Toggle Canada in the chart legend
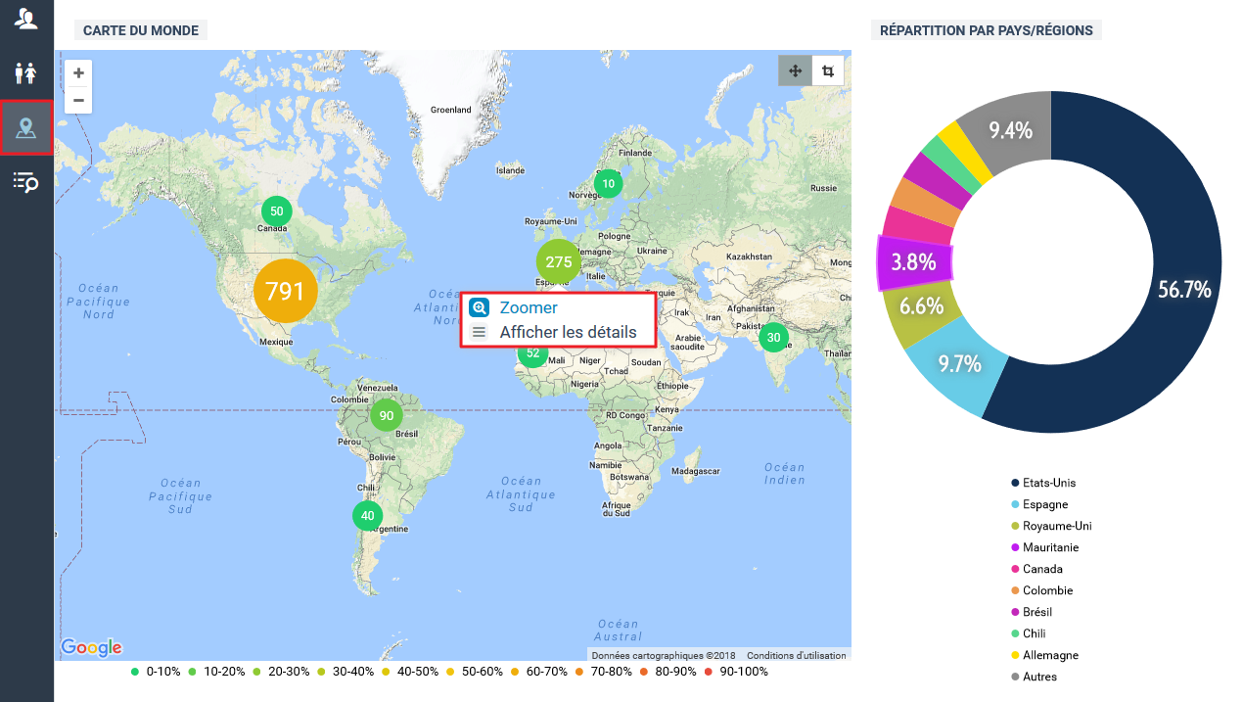 [x=1036, y=569]
